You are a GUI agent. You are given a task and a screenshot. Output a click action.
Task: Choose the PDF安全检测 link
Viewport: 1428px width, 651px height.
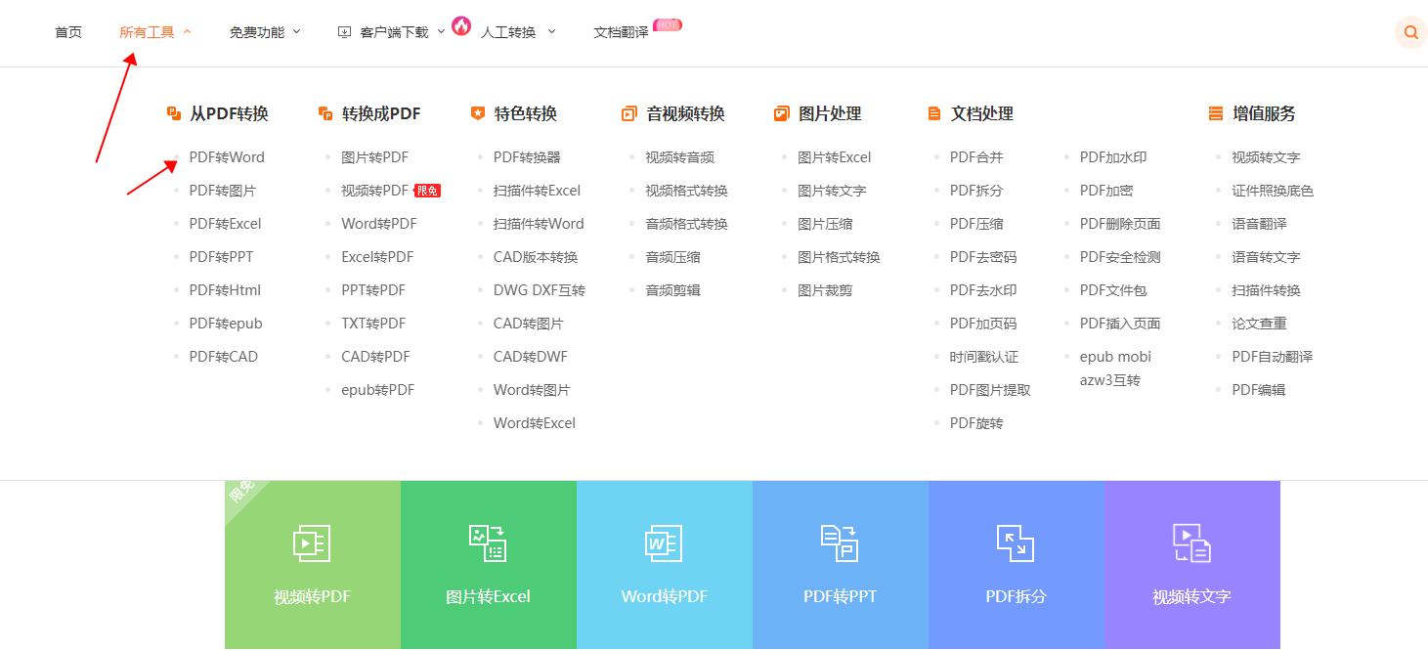point(1120,257)
